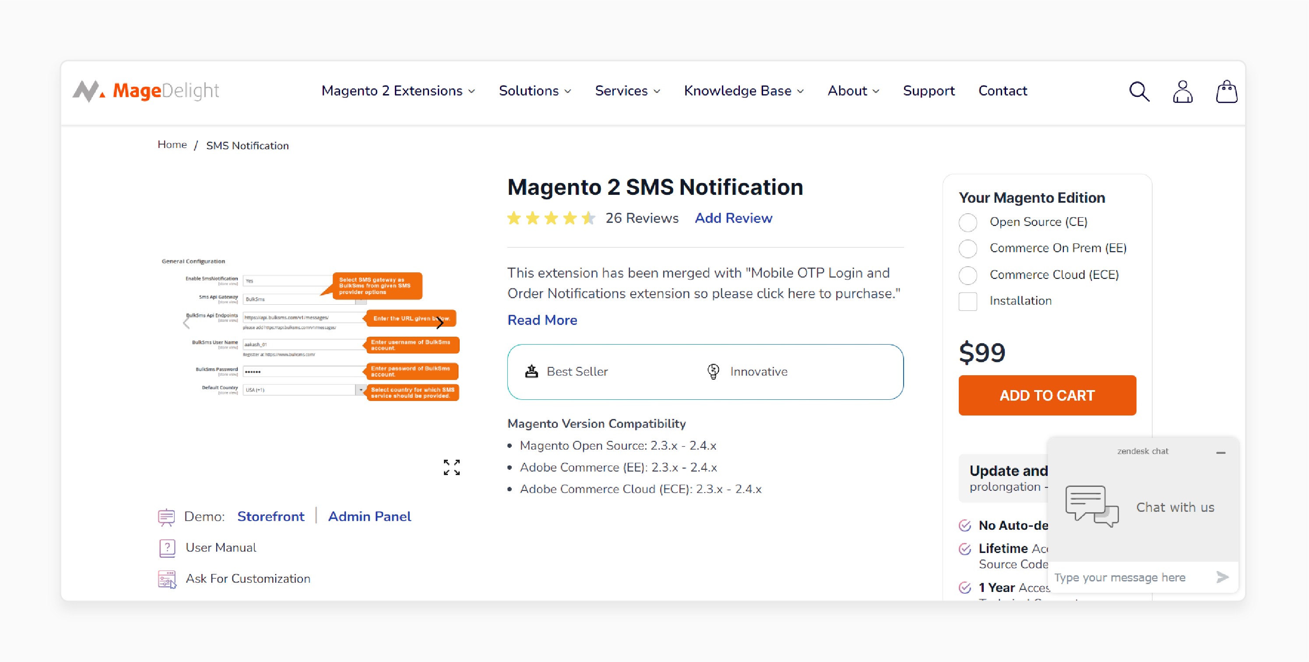Open the User Manual link
Viewport: 1309px width, 662px height.
click(221, 548)
